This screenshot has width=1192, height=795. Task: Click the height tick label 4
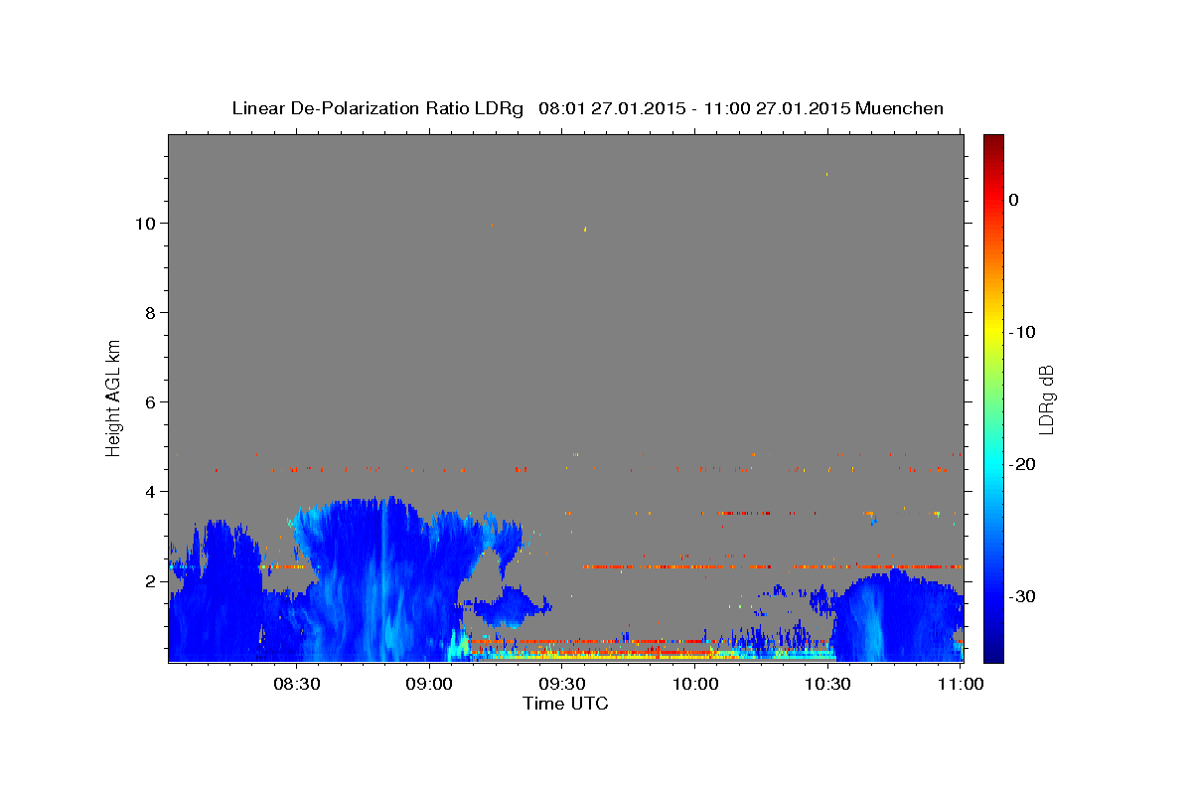click(149, 492)
